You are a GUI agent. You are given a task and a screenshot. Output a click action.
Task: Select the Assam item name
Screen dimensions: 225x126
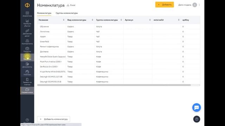pyautogui.click(x=43, y=36)
